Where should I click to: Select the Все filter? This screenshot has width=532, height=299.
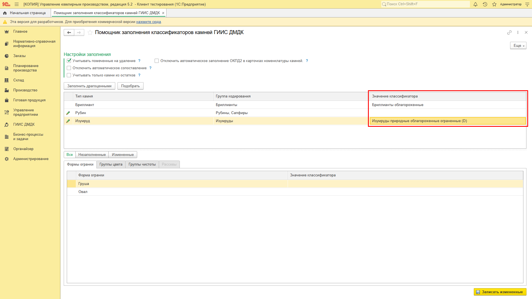point(70,155)
